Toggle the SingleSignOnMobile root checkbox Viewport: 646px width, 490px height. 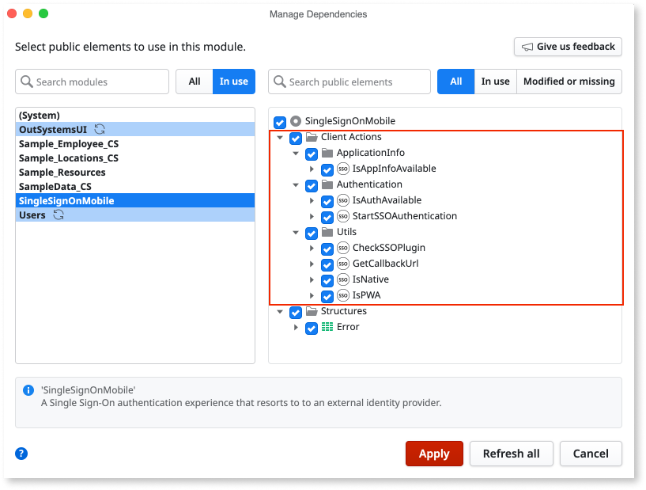point(279,122)
